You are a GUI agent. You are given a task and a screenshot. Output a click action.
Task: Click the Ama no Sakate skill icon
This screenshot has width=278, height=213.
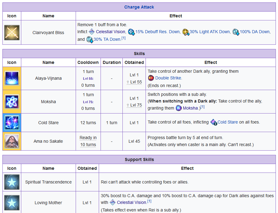click(12, 141)
